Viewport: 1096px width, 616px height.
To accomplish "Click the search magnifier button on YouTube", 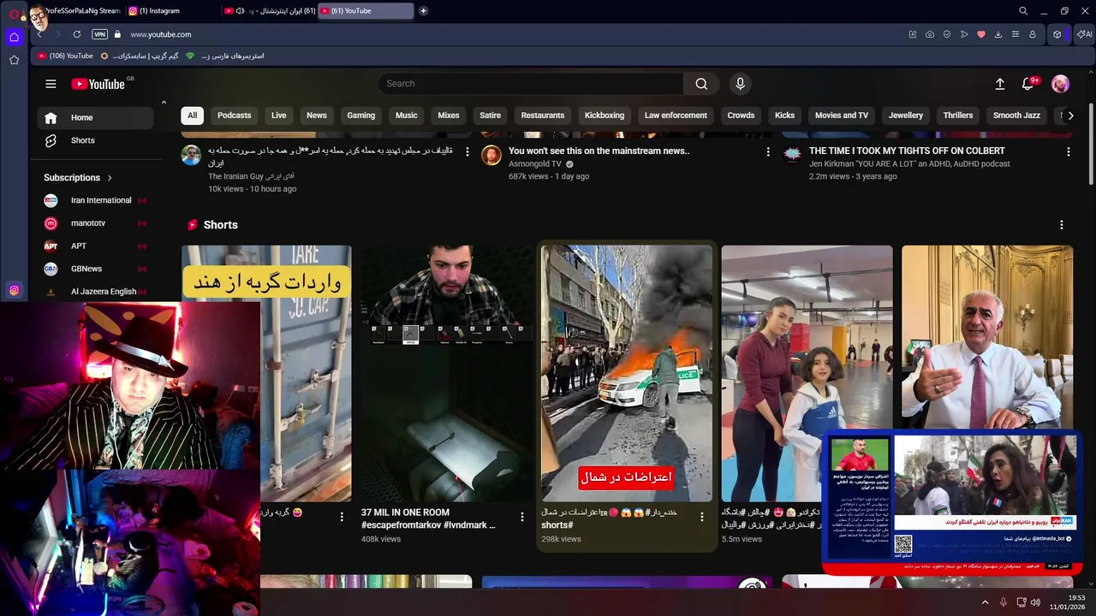I will (x=701, y=84).
